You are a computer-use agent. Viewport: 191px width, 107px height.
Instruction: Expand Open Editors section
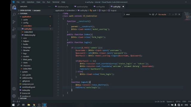(30, 11)
